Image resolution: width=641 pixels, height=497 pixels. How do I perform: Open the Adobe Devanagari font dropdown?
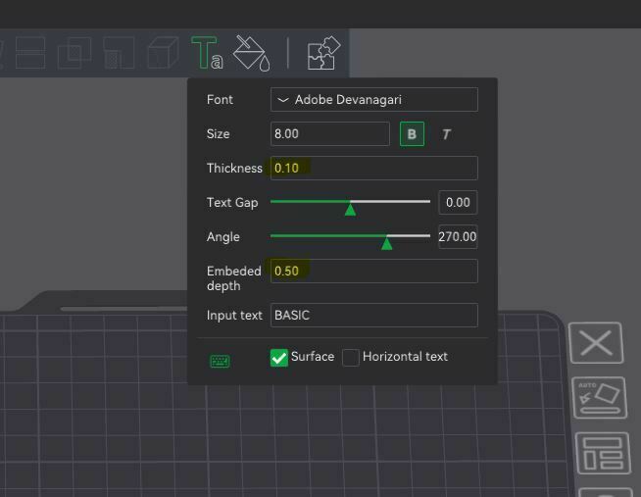374,99
